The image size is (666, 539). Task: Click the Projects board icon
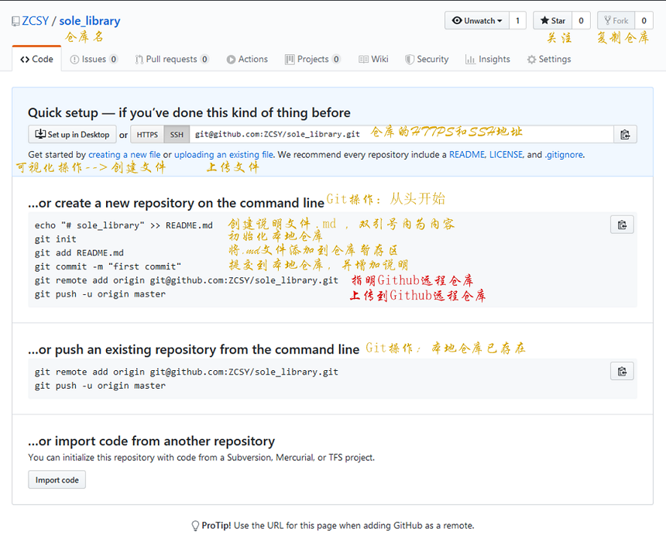tap(290, 60)
